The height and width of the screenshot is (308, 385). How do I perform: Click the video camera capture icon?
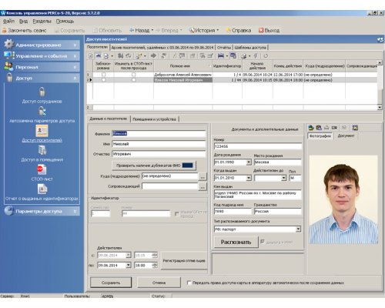(x=334, y=128)
